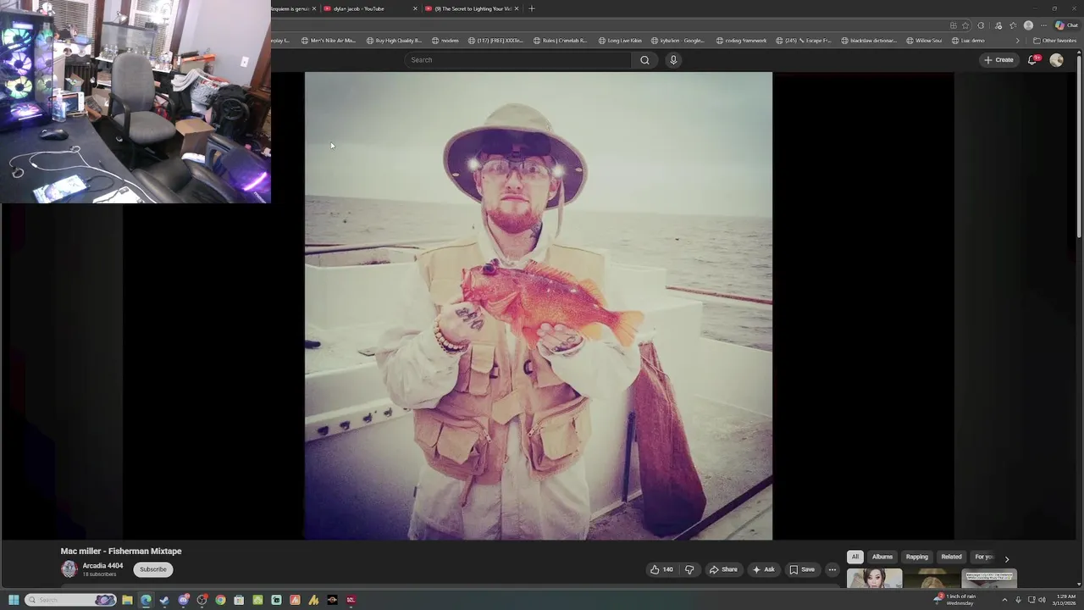Open the modem bookmark

click(x=445, y=41)
